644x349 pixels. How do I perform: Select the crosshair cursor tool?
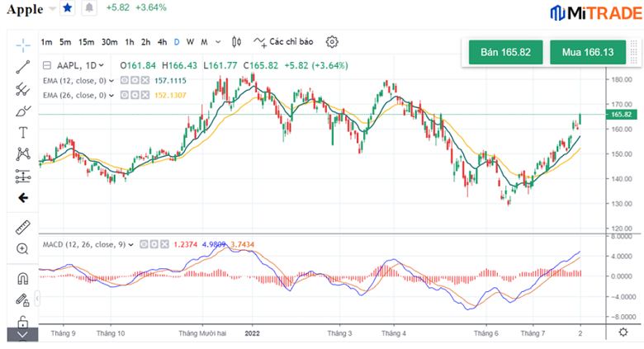coord(23,45)
